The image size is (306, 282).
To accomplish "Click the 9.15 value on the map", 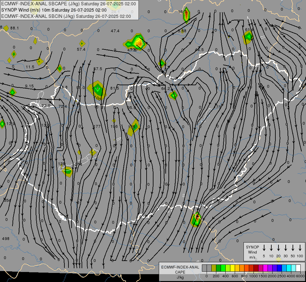I will [29, 86].
